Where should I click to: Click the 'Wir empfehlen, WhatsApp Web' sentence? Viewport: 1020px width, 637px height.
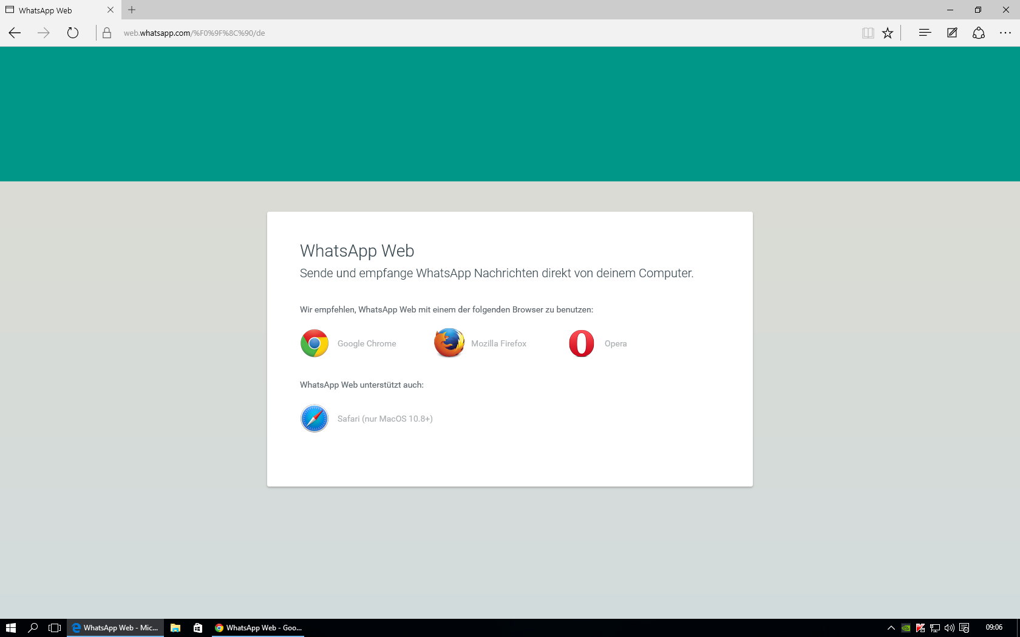pyautogui.click(x=446, y=309)
